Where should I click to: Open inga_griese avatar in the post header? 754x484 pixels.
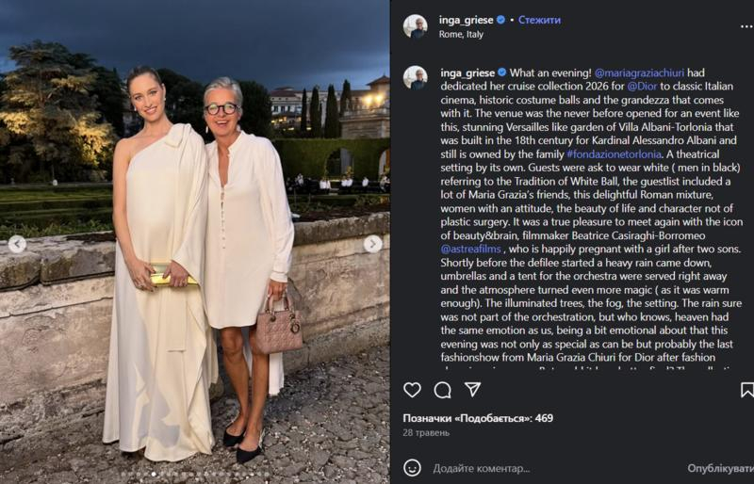(x=415, y=26)
